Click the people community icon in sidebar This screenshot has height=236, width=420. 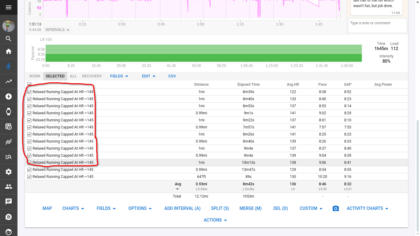click(8, 187)
